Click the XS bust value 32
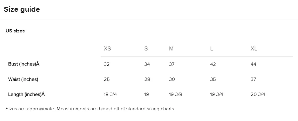The width and height of the screenshot is (298, 121). click(107, 64)
